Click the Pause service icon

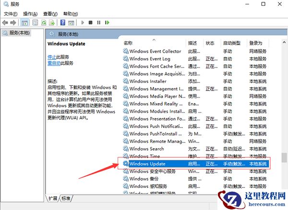[x=98, y=23]
